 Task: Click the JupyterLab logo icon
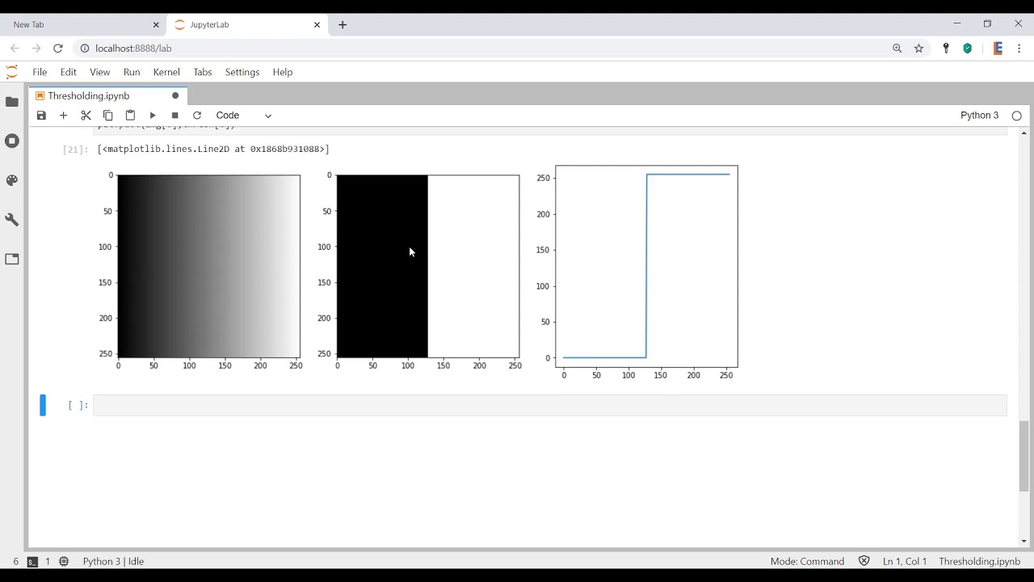tap(11, 72)
